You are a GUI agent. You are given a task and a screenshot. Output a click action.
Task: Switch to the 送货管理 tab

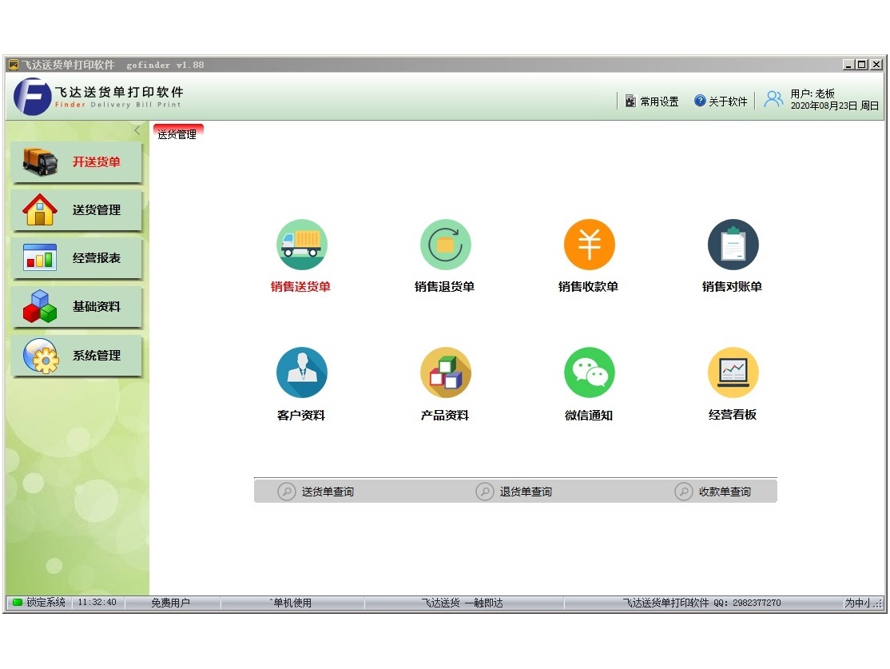click(177, 134)
